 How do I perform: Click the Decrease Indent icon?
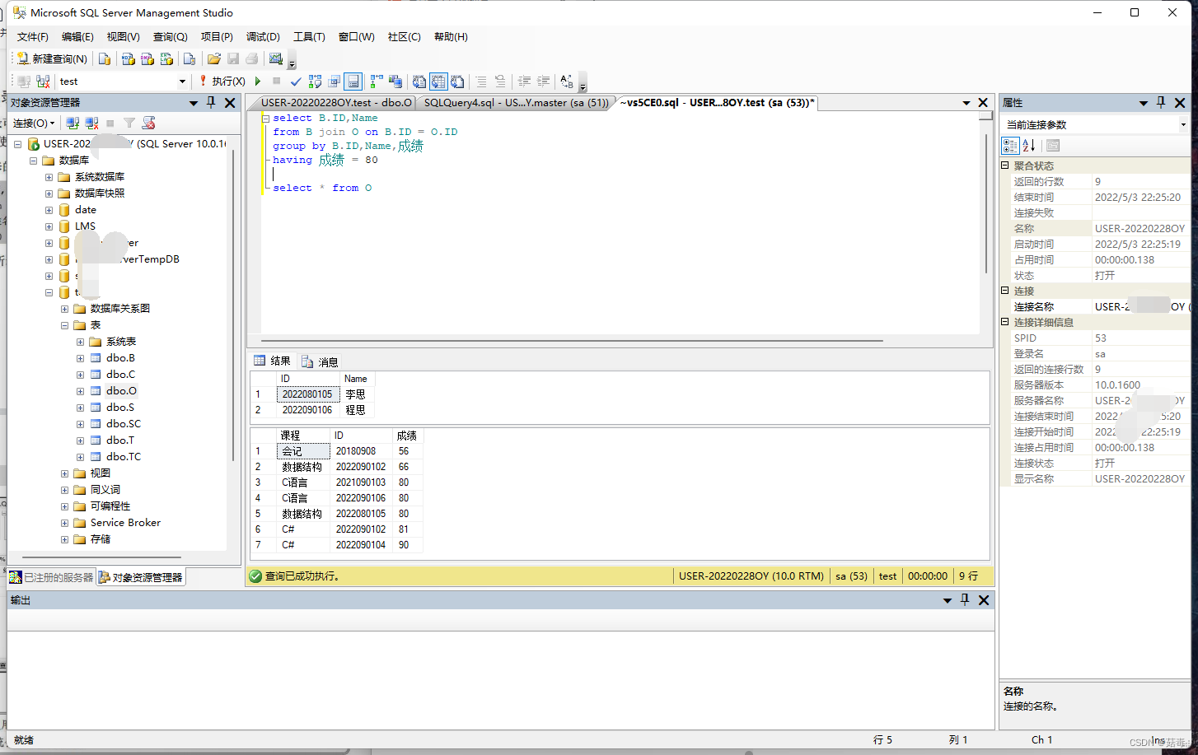pyautogui.click(x=524, y=82)
